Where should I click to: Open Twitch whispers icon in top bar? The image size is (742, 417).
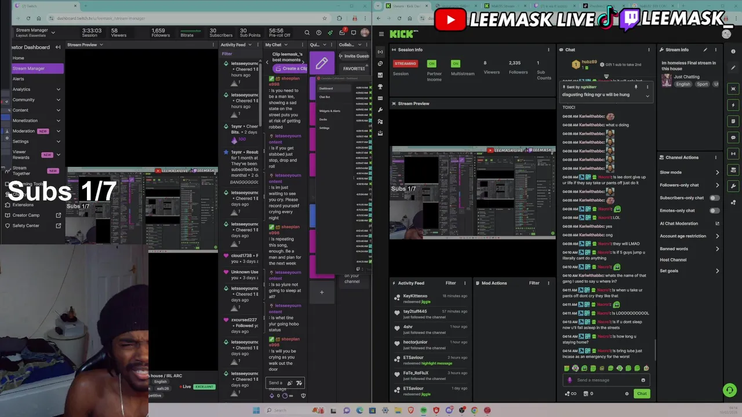pyautogui.click(x=354, y=33)
